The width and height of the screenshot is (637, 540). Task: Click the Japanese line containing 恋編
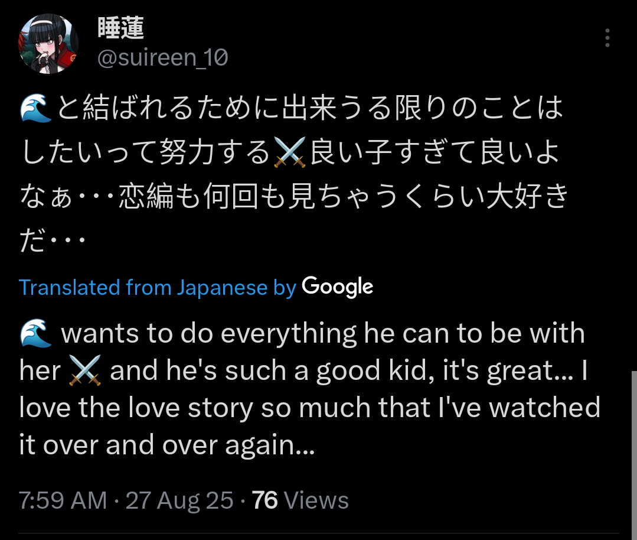(293, 196)
